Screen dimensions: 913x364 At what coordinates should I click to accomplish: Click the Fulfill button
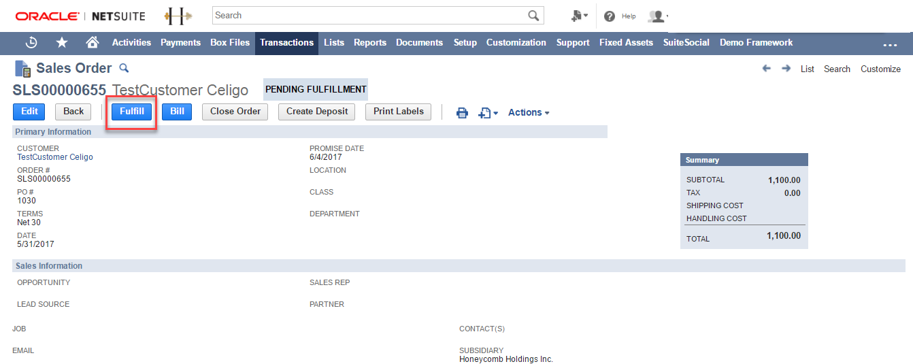click(132, 112)
